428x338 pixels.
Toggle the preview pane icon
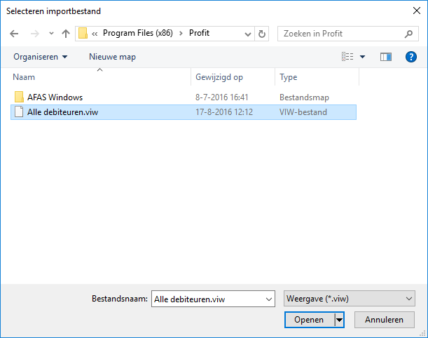pyautogui.click(x=386, y=57)
